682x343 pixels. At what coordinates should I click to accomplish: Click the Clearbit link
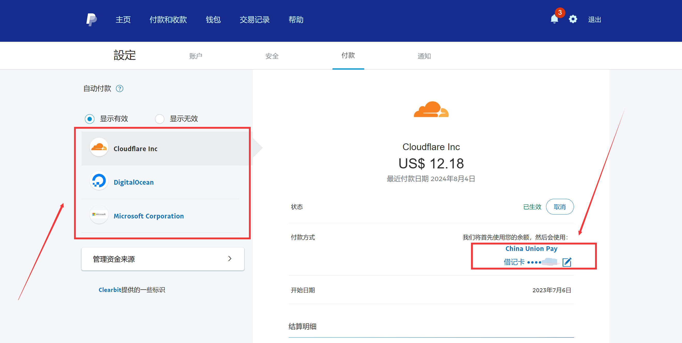(110, 290)
